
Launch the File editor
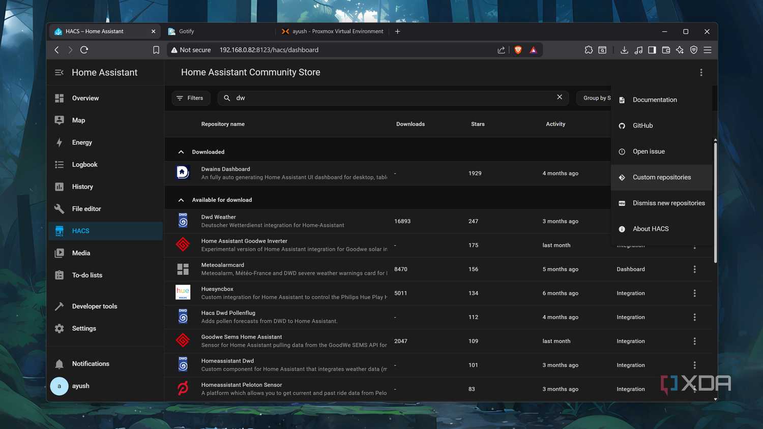[x=105, y=209]
